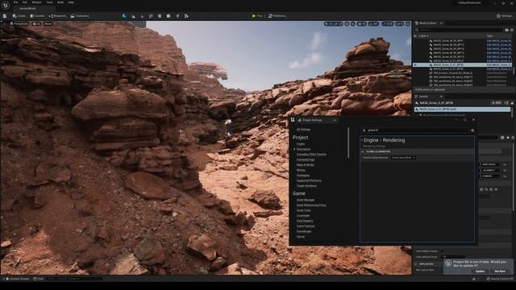
Task: Open the Blueprints toolbar dropdown
Action: 57,16
